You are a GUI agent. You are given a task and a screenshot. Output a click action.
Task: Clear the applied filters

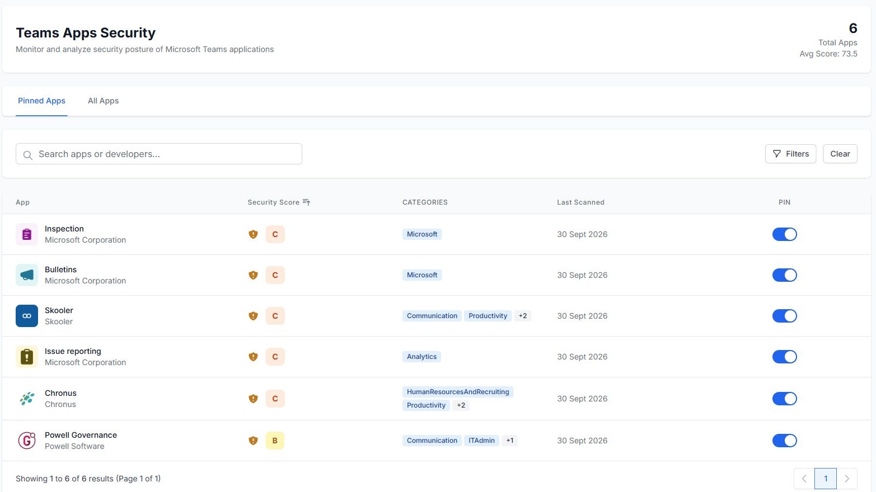840,154
